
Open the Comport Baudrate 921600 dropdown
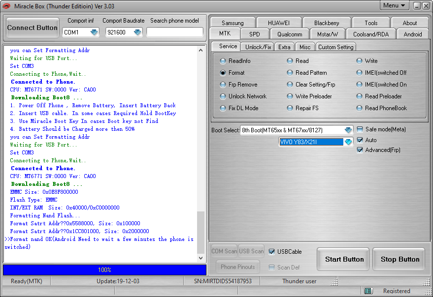pos(137,32)
